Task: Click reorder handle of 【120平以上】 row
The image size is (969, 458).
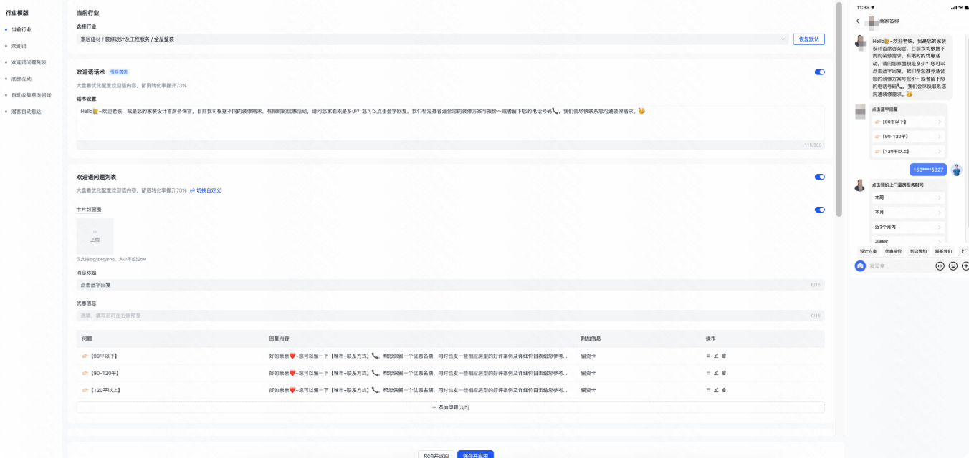Action: (x=708, y=390)
